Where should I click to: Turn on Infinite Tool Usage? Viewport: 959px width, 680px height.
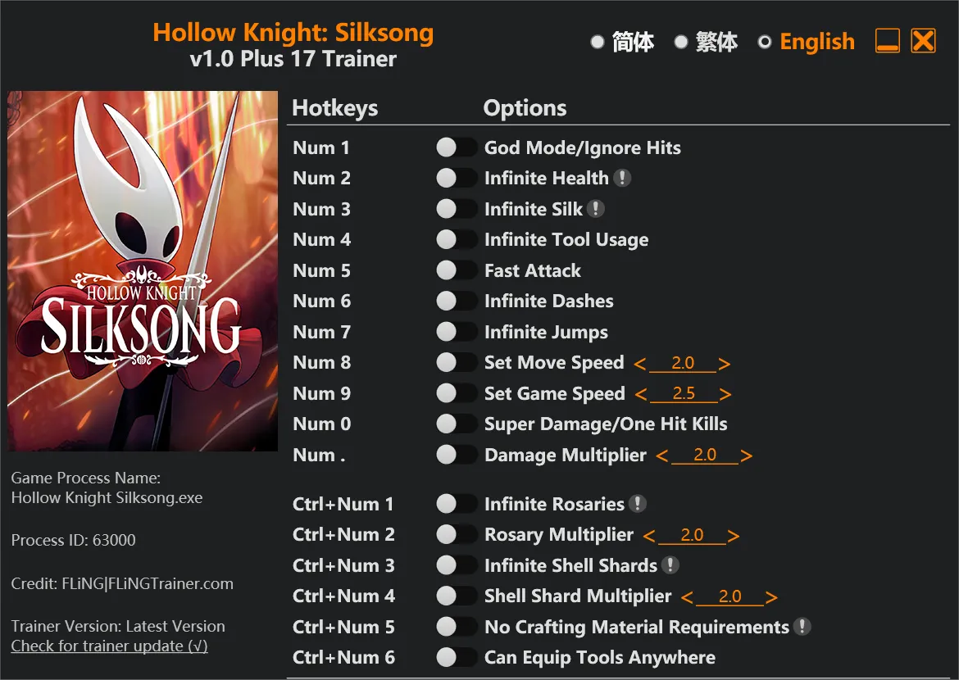click(457, 239)
